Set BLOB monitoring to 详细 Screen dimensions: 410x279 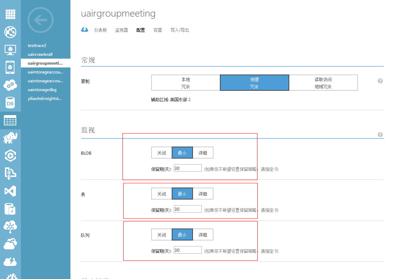coord(203,152)
